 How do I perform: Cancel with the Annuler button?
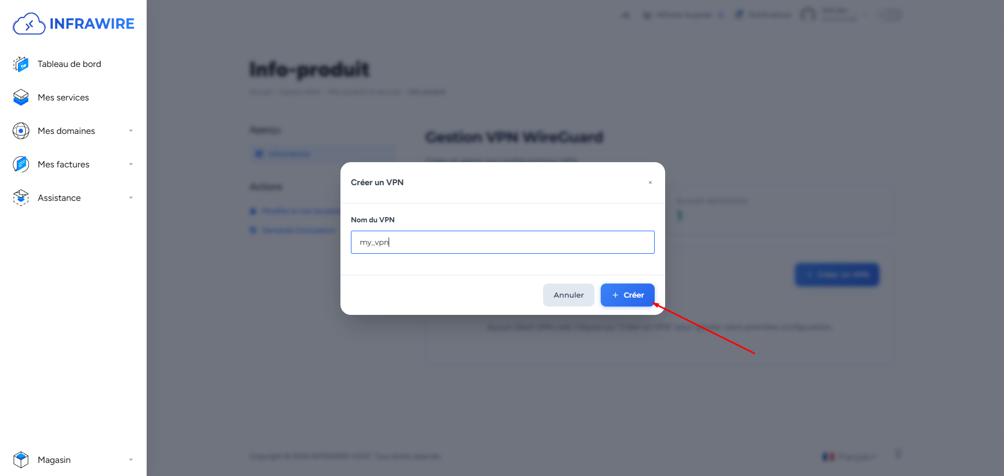(568, 294)
